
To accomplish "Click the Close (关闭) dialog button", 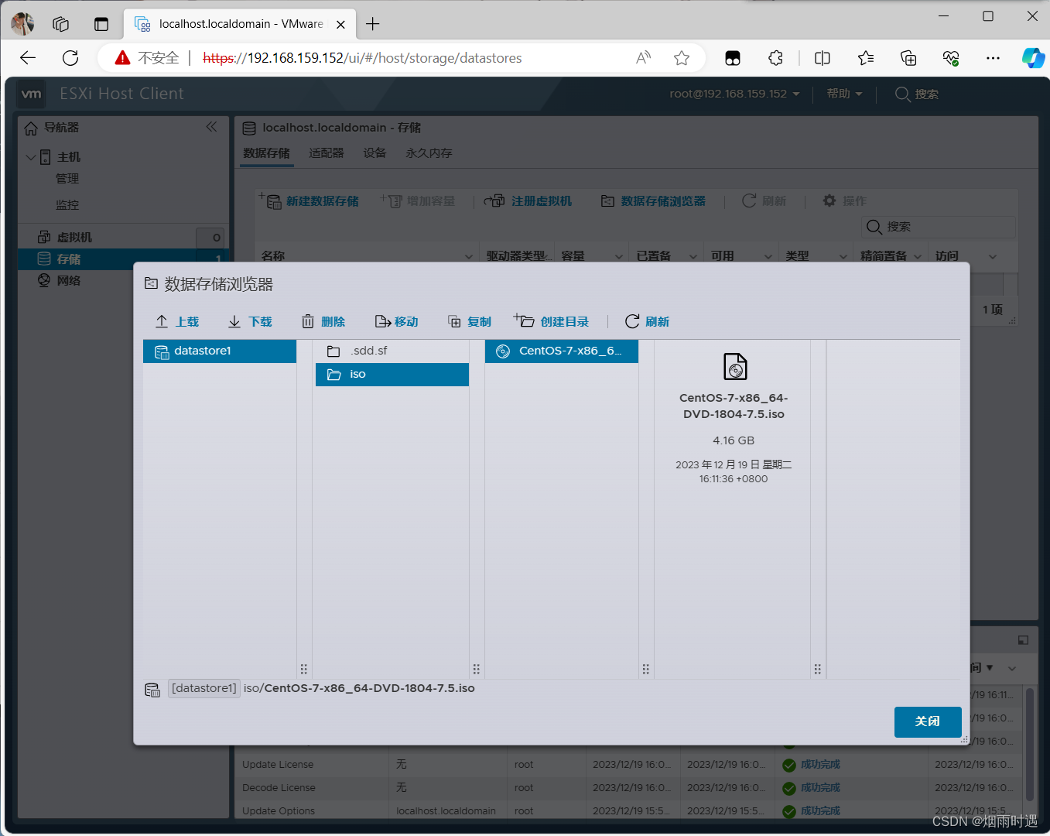I will click(928, 721).
